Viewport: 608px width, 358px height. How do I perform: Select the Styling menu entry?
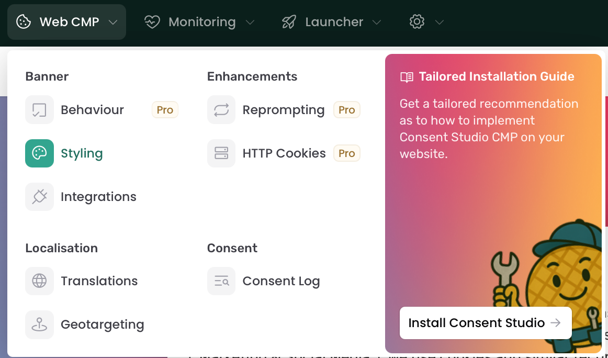coord(102,153)
